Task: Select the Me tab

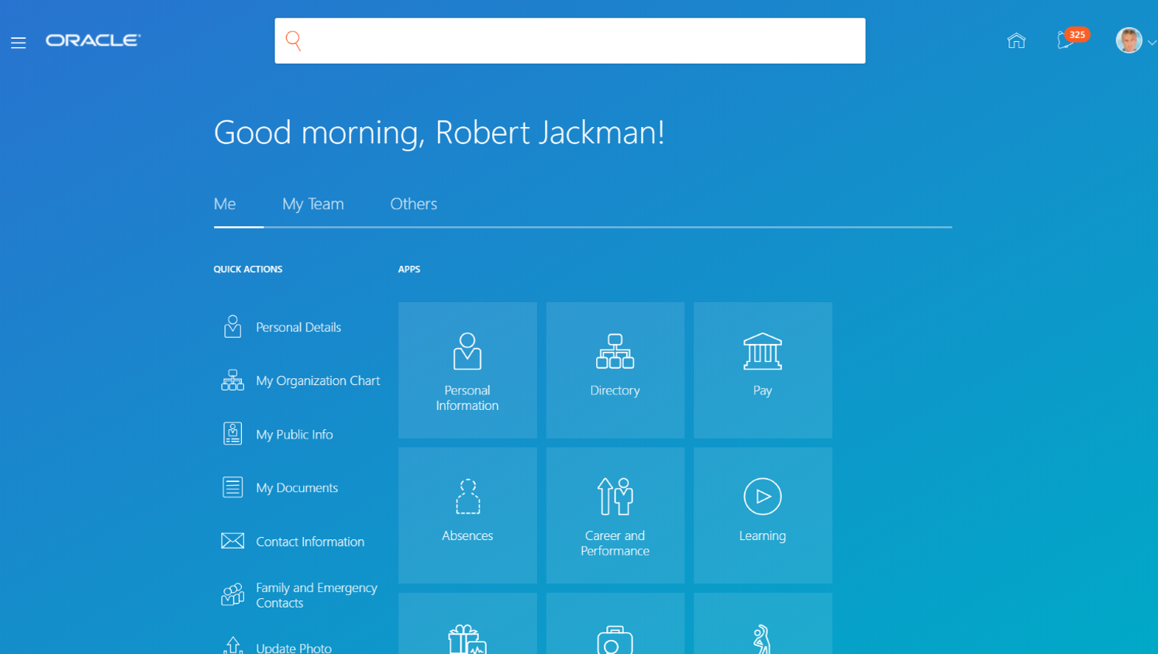Action: 225,204
